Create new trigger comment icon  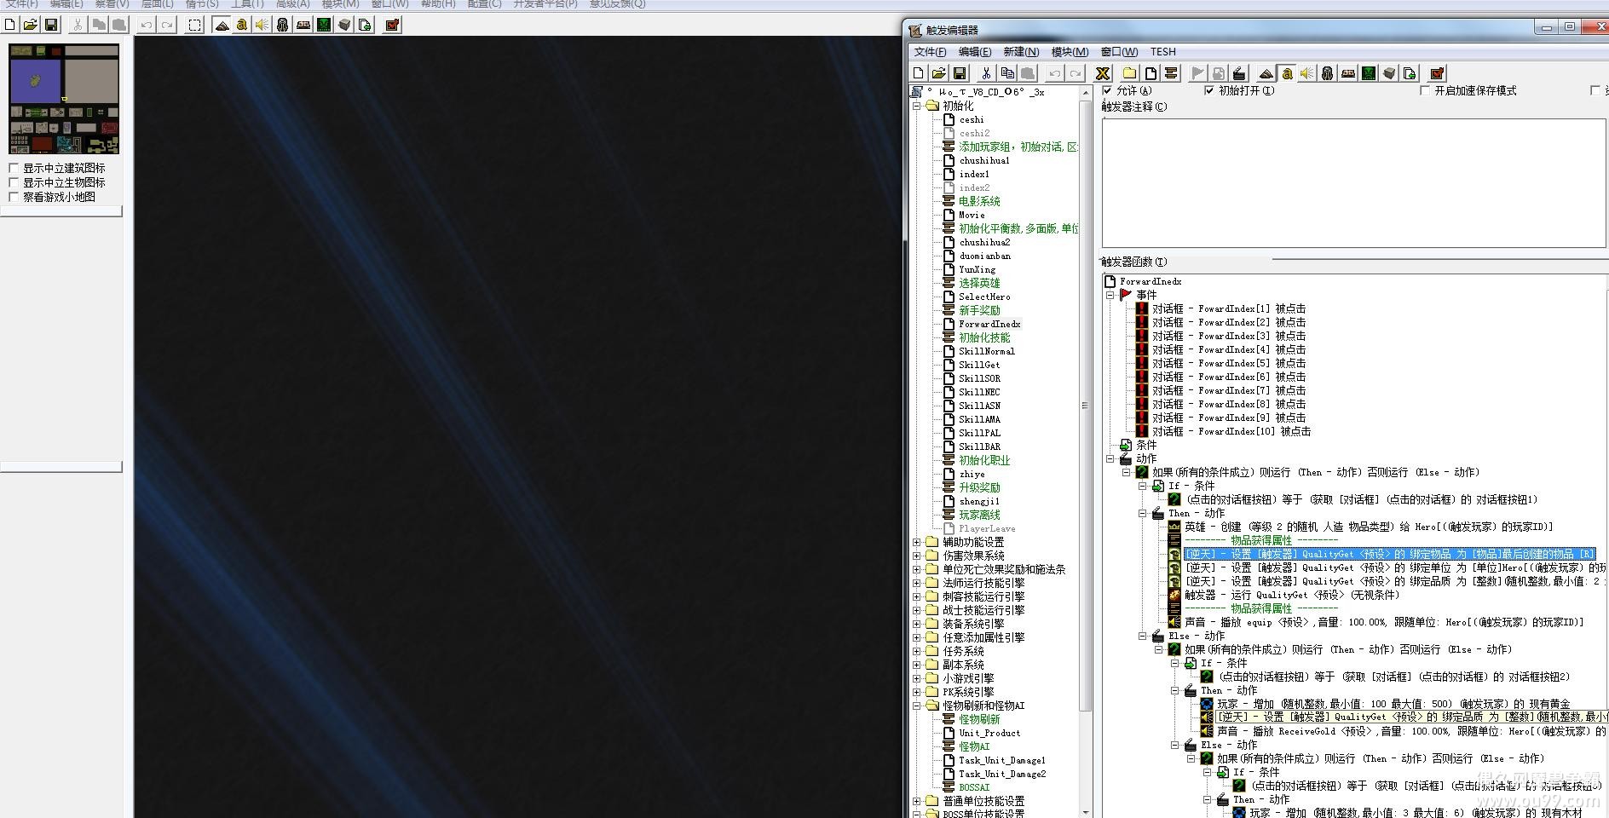click(1171, 73)
